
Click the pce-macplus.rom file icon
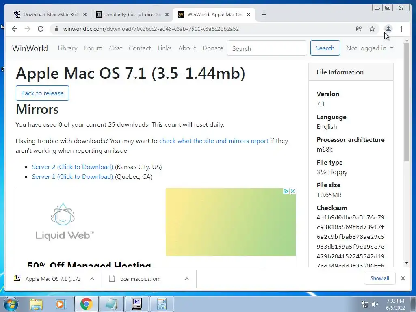point(112,279)
